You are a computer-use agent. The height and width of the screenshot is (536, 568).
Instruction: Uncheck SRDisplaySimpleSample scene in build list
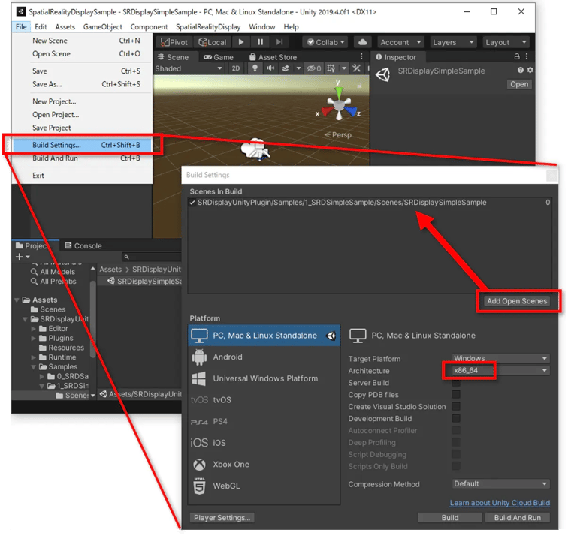(x=192, y=203)
